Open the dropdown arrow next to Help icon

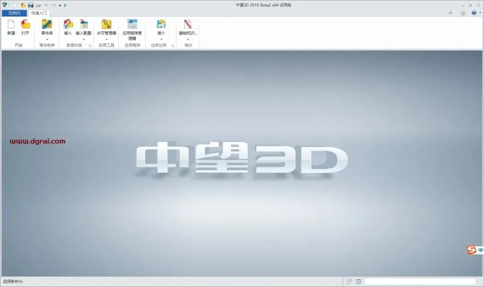(480, 13)
